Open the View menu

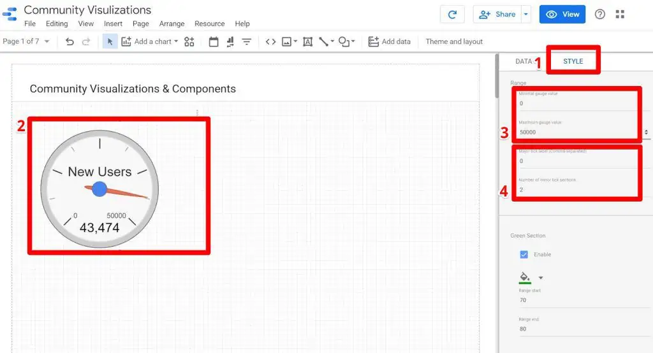(x=86, y=24)
